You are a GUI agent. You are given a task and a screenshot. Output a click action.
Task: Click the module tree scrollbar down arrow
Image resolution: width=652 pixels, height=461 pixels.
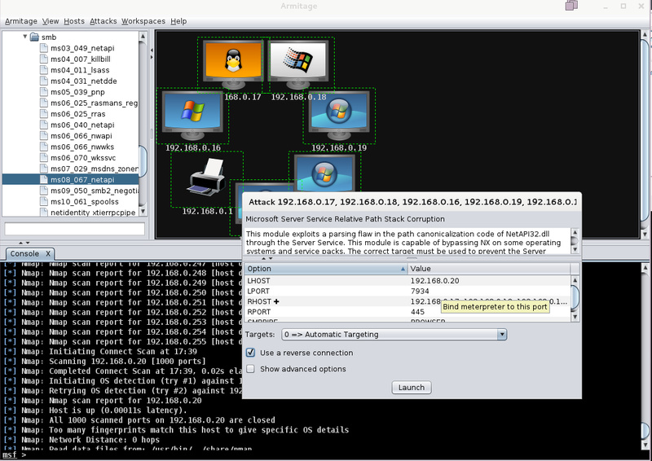point(143,212)
